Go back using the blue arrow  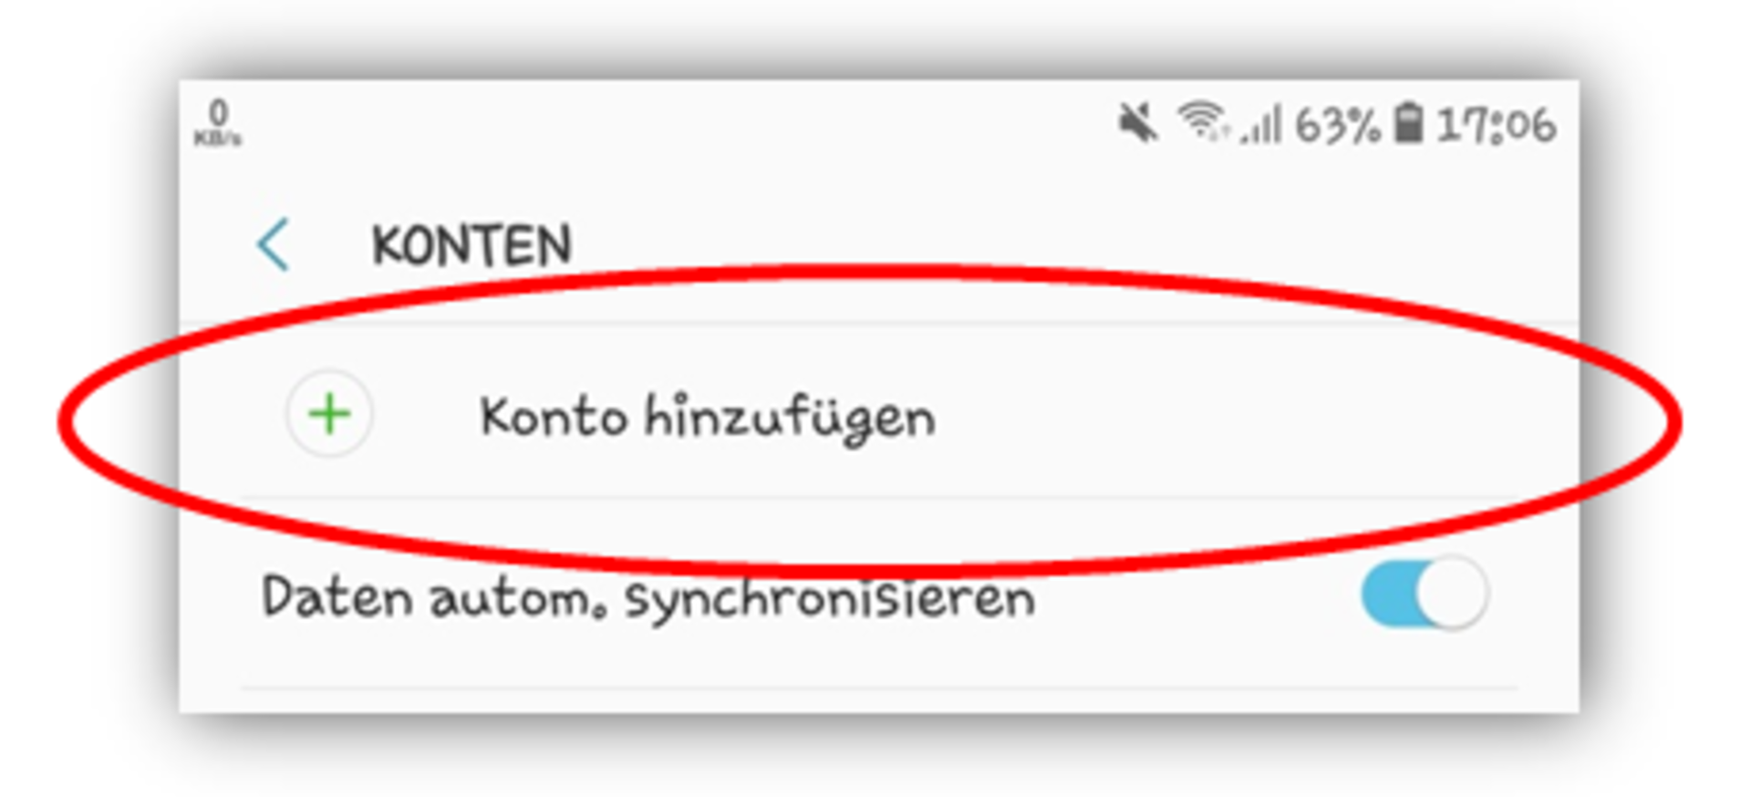(273, 244)
